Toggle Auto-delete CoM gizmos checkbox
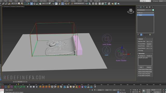Viewport: 166px width, 93px height. [139, 76]
